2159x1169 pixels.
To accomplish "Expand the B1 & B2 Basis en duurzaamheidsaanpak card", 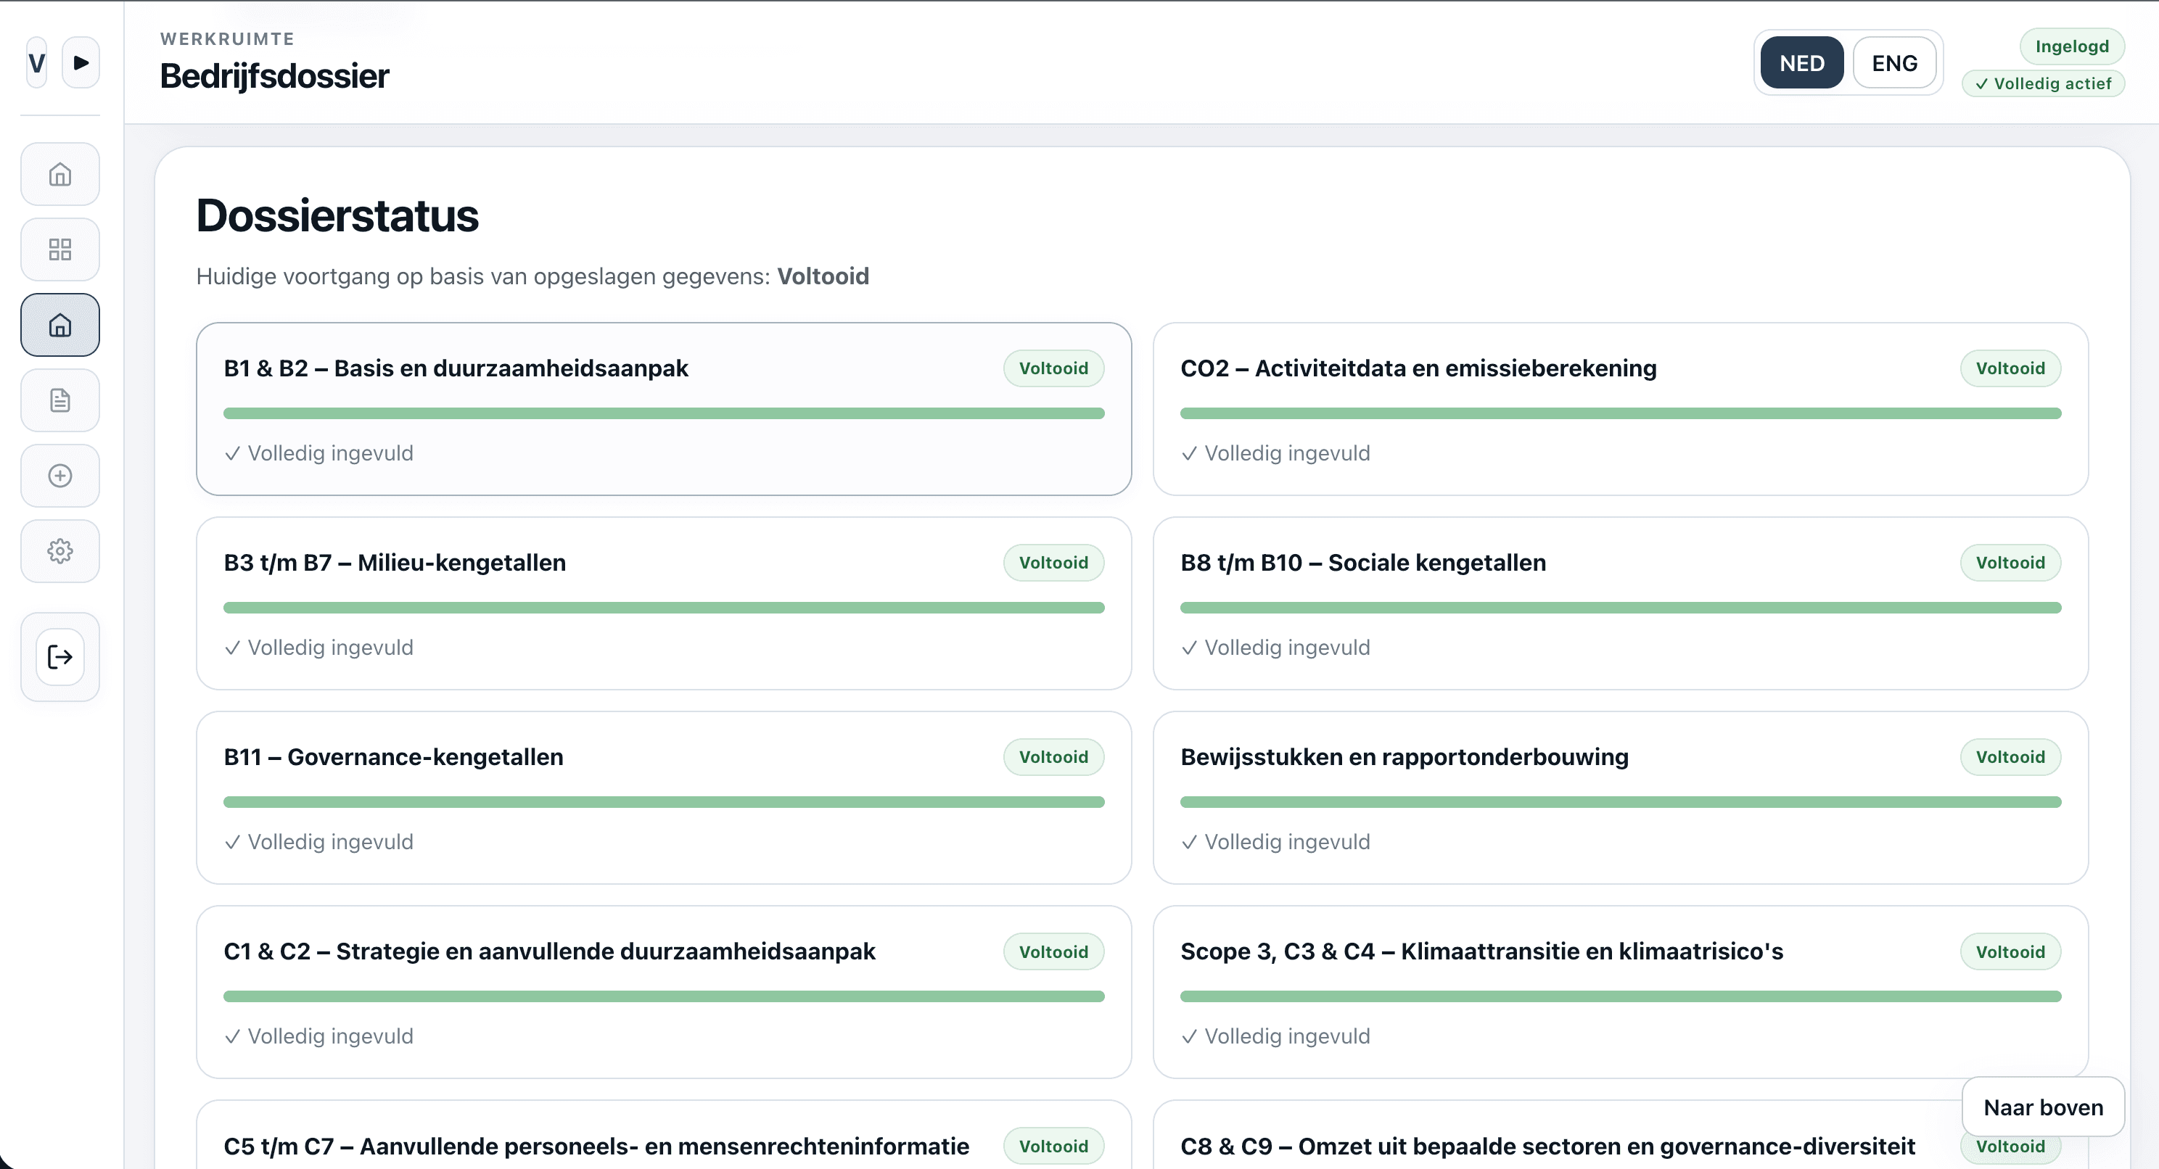I will point(664,410).
